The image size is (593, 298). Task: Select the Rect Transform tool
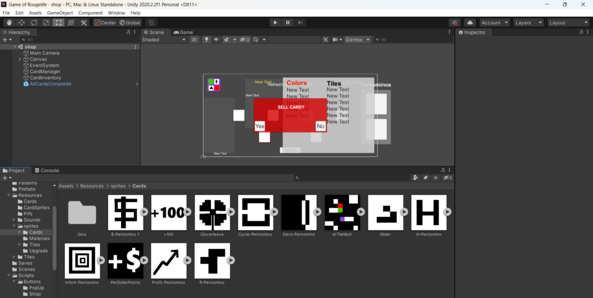click(x=58, y=23)
